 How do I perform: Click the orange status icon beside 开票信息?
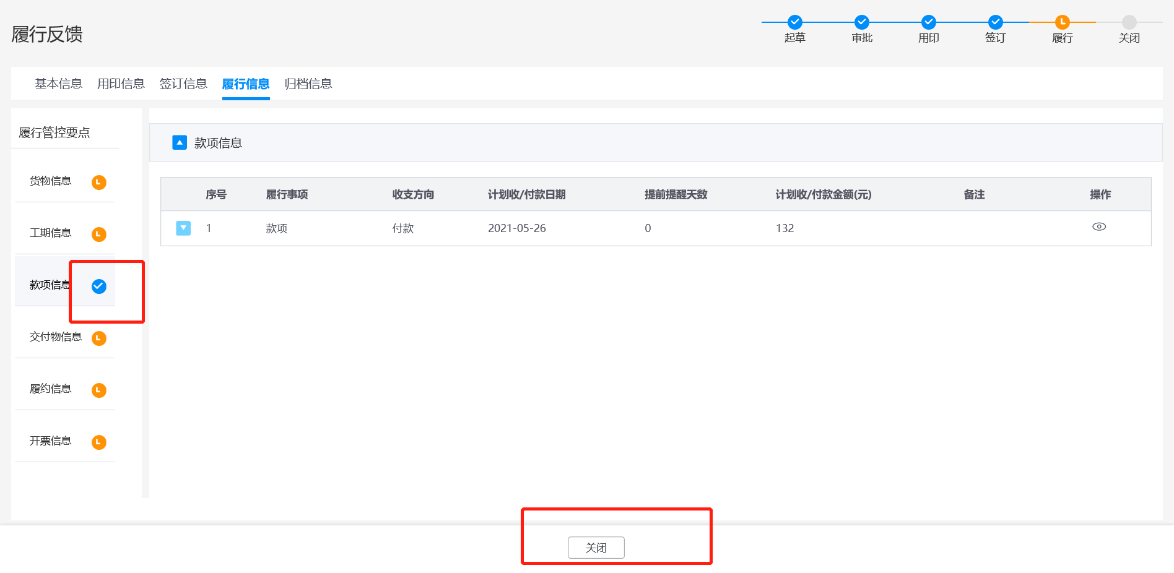[98, 442]
